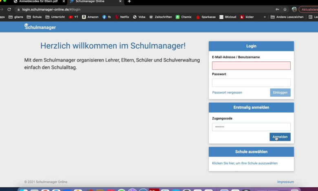Open the BKcloud bookmark
The height and width of the screenshot is (191, 318).
228,17
